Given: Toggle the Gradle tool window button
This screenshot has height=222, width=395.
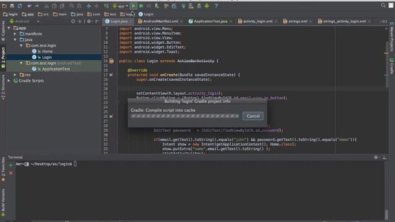Looking at the screenshot, I should (392, 66).
